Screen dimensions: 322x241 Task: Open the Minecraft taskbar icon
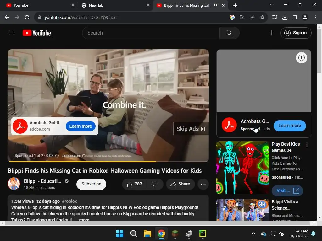click(175, 233)
